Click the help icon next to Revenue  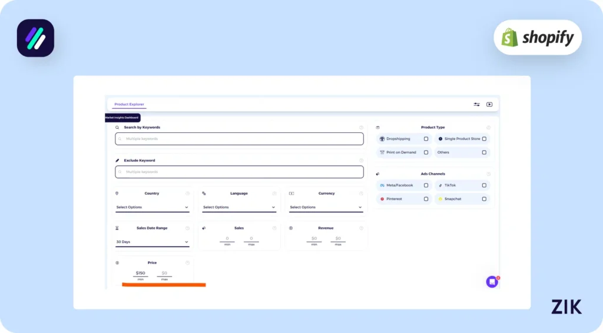361,228
